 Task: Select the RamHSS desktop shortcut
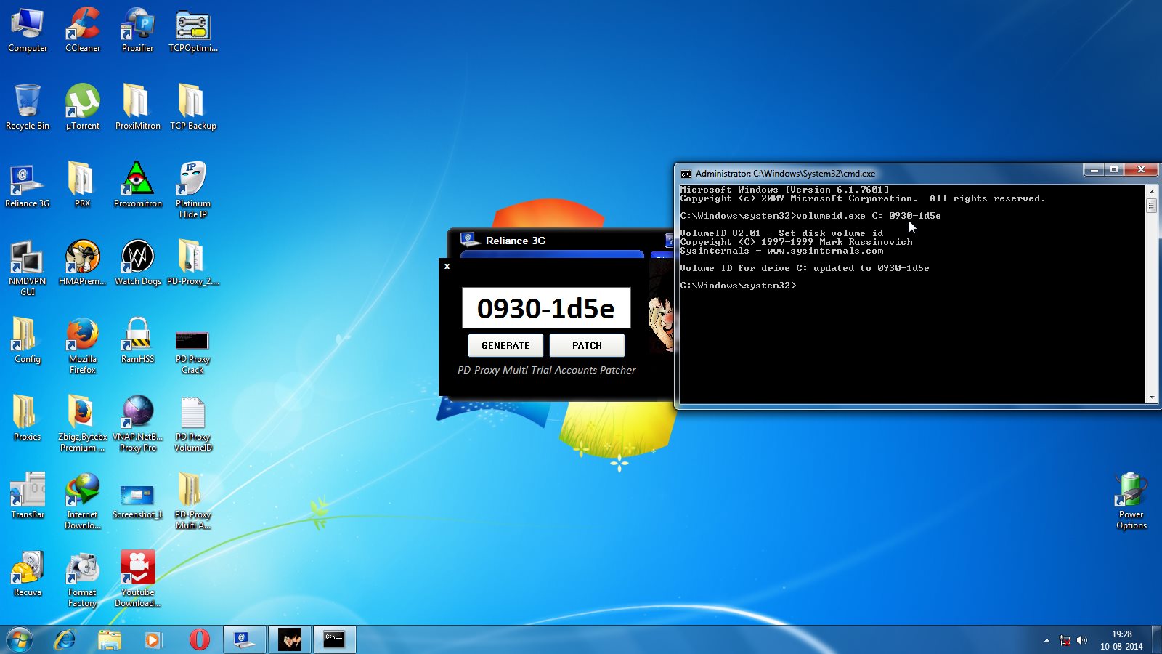pos(138,341)
